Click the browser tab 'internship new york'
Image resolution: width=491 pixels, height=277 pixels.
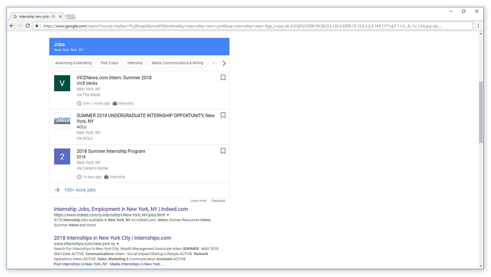pyautogui.click(x=37, y=17)
